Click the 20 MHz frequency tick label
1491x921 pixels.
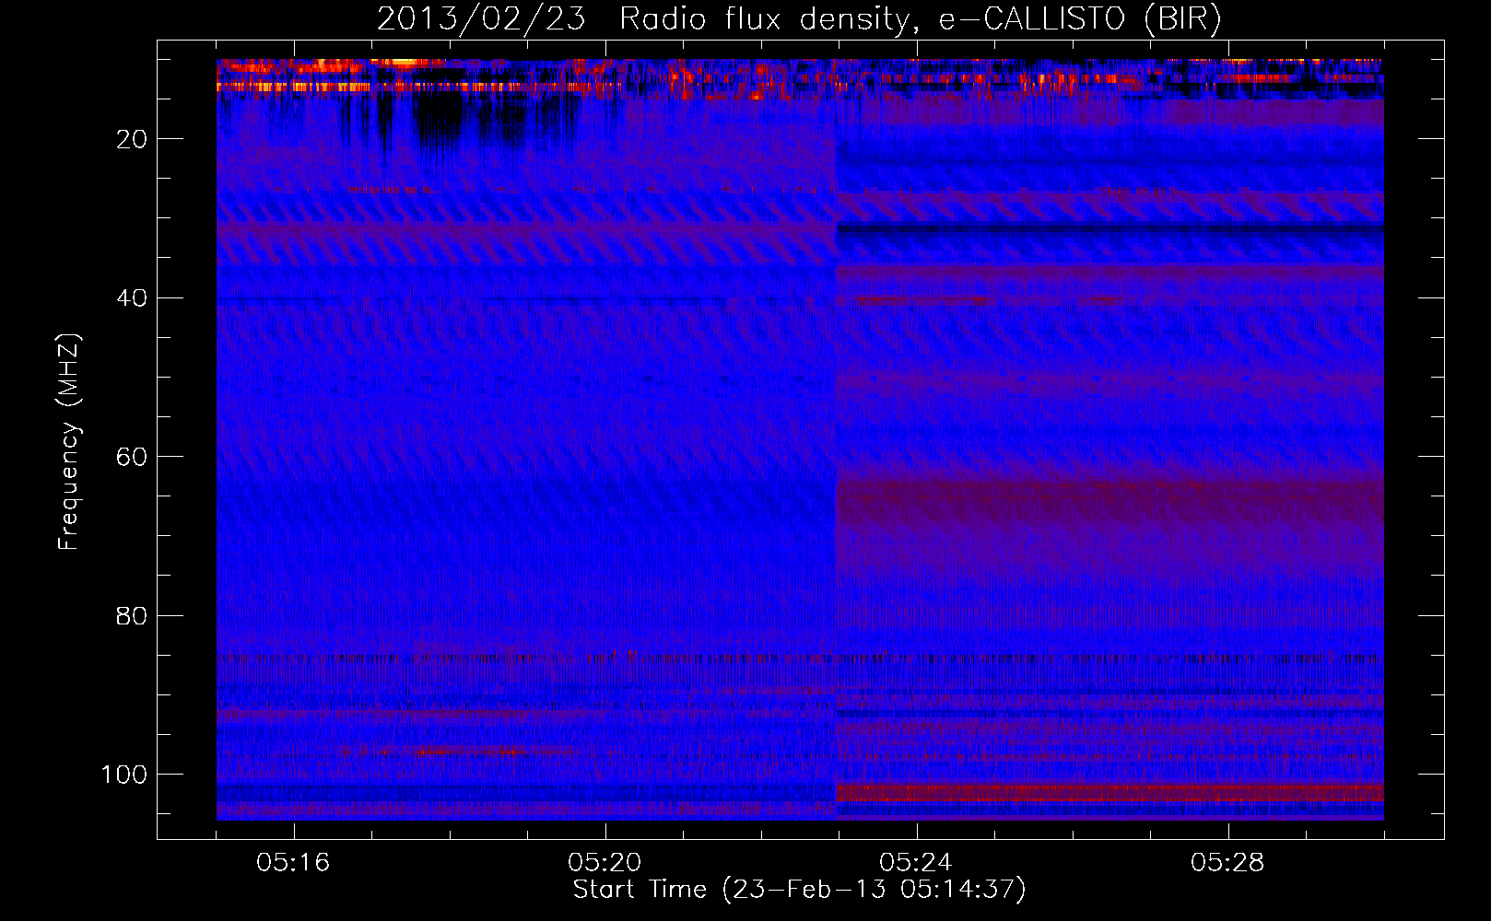click(x=132, y=139)
